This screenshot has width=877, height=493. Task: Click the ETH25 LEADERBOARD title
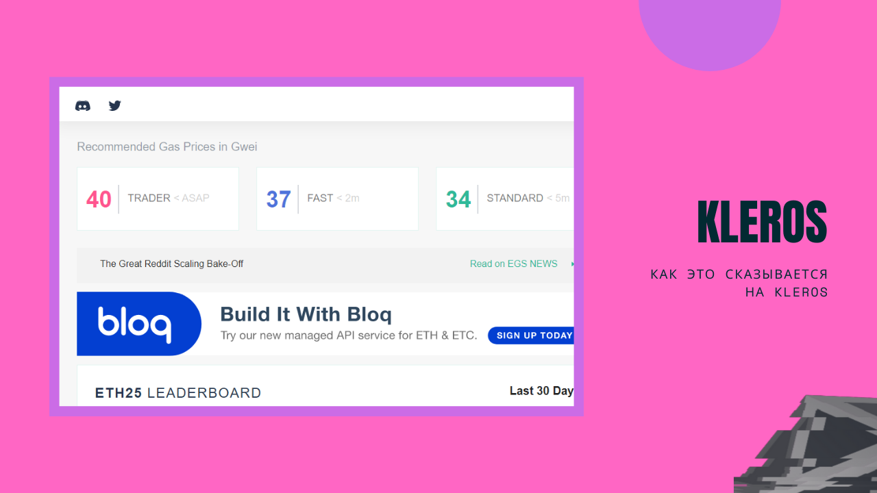(x=178, y=393)
